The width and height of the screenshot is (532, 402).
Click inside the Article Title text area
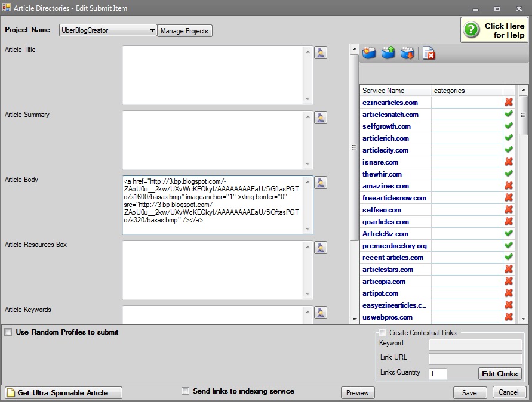(213, 75)
